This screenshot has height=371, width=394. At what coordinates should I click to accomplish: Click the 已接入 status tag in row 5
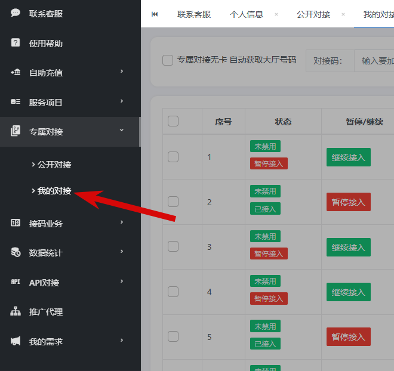(x=265, y=344)
